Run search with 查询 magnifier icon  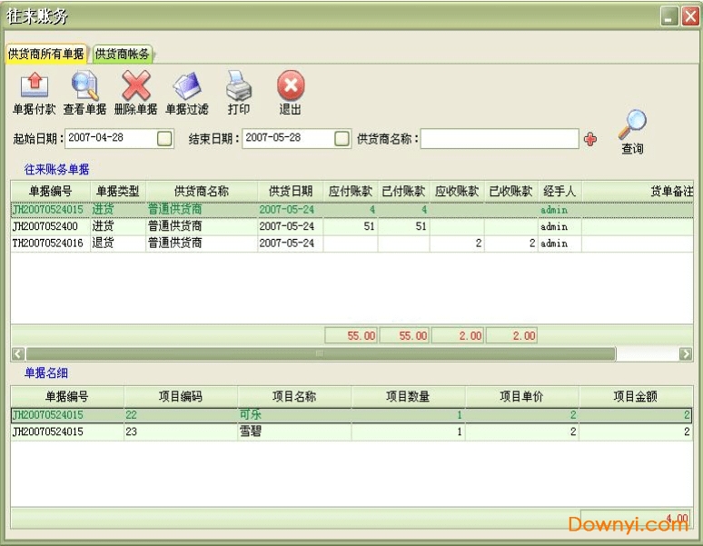[632, 125]
